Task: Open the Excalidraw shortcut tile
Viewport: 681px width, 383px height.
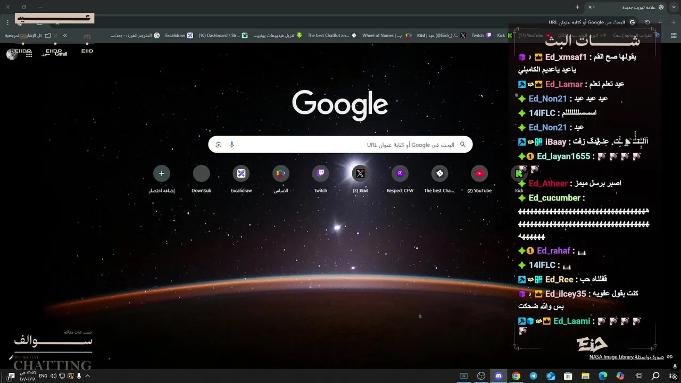Action: [x=241, y=179]
